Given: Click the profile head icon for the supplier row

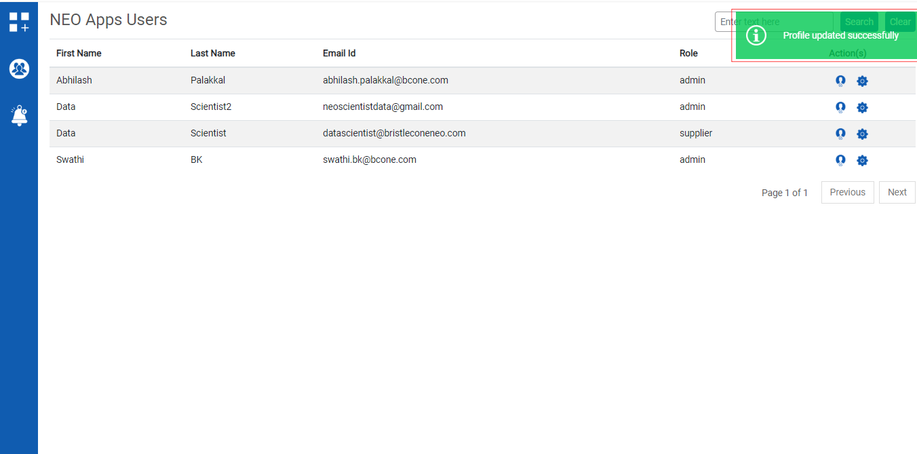Looking at the screenshot, I should click(840, 134).
